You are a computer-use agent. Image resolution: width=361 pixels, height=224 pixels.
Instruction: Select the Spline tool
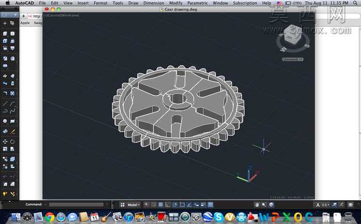pos(12,111)
